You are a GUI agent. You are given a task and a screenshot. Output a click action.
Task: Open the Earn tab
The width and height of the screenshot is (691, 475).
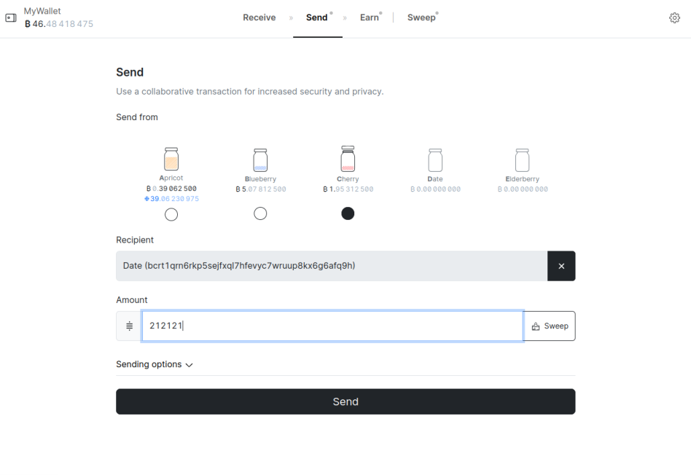[x=370, y=17]
